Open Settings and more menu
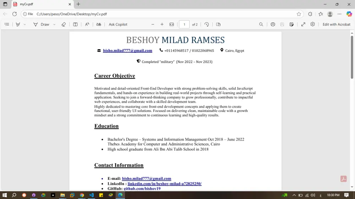 click(x=339, y=14)
